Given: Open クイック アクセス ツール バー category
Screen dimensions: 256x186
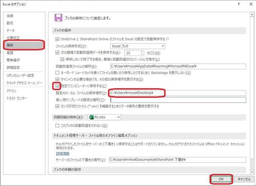Looking at the screenshot, I should coord(24,83).
